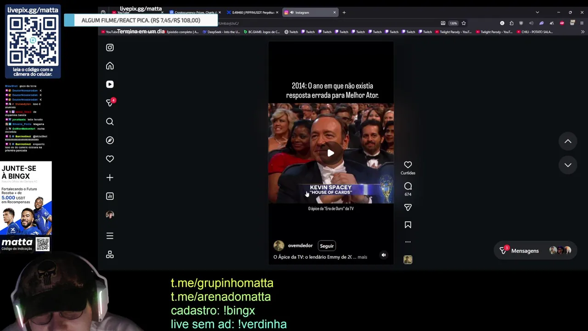Open the Search magnifier in sidebar
The width and height of the screenshot is (588, 331).
(x=110, y=122)
